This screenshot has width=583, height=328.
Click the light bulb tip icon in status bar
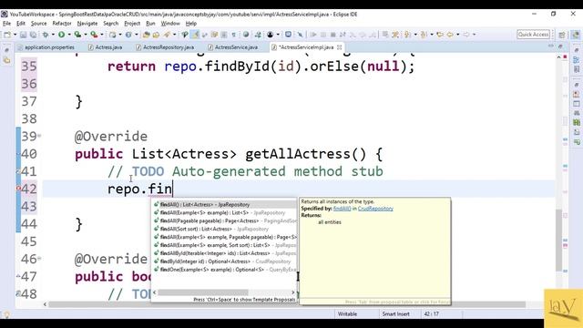click(6, 314)
